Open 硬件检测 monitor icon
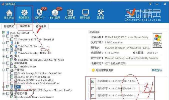Screen dimensions: 169x100 [86, 13]
